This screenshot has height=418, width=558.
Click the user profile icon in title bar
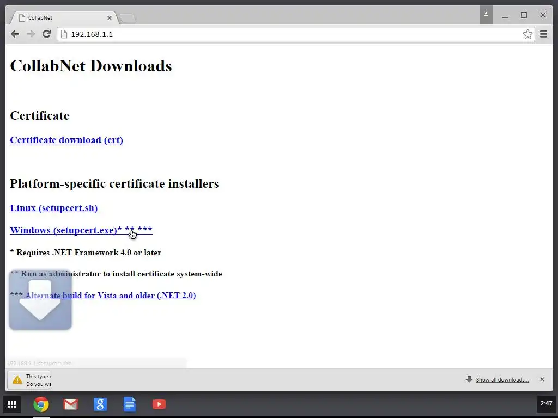coord(486,15)
